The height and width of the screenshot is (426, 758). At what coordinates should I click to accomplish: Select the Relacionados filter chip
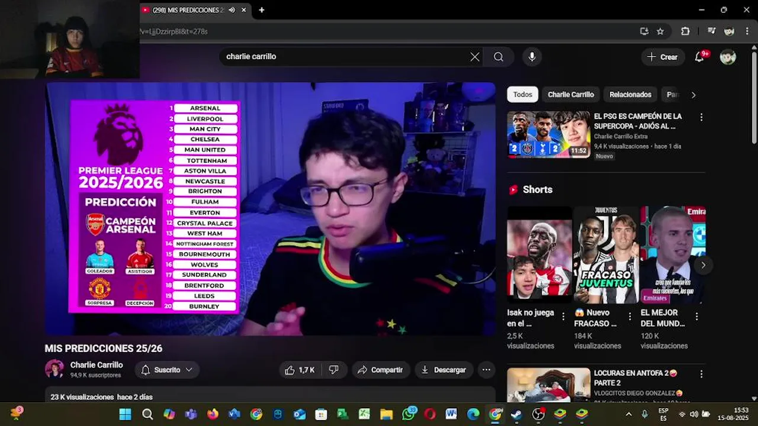pyautogui.click(x=630, y=95)
